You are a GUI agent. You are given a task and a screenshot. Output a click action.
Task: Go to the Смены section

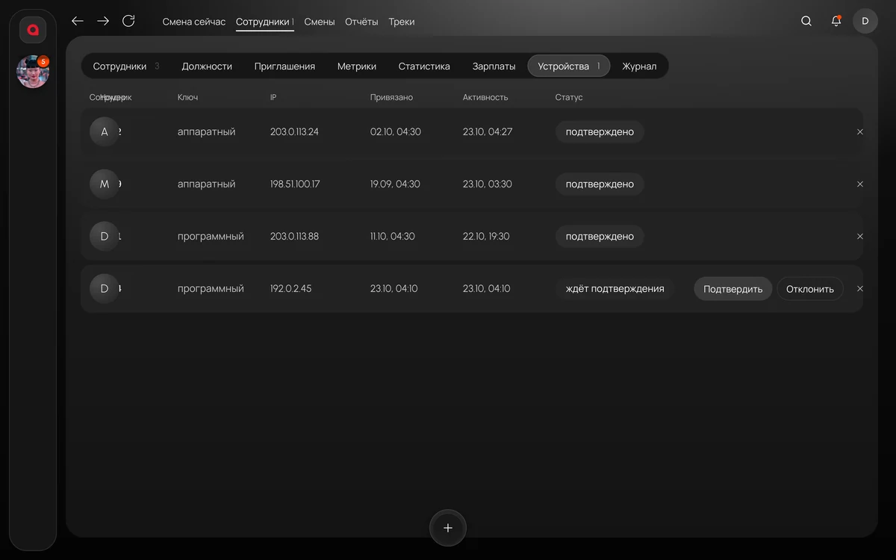click(x=320, y=22)
